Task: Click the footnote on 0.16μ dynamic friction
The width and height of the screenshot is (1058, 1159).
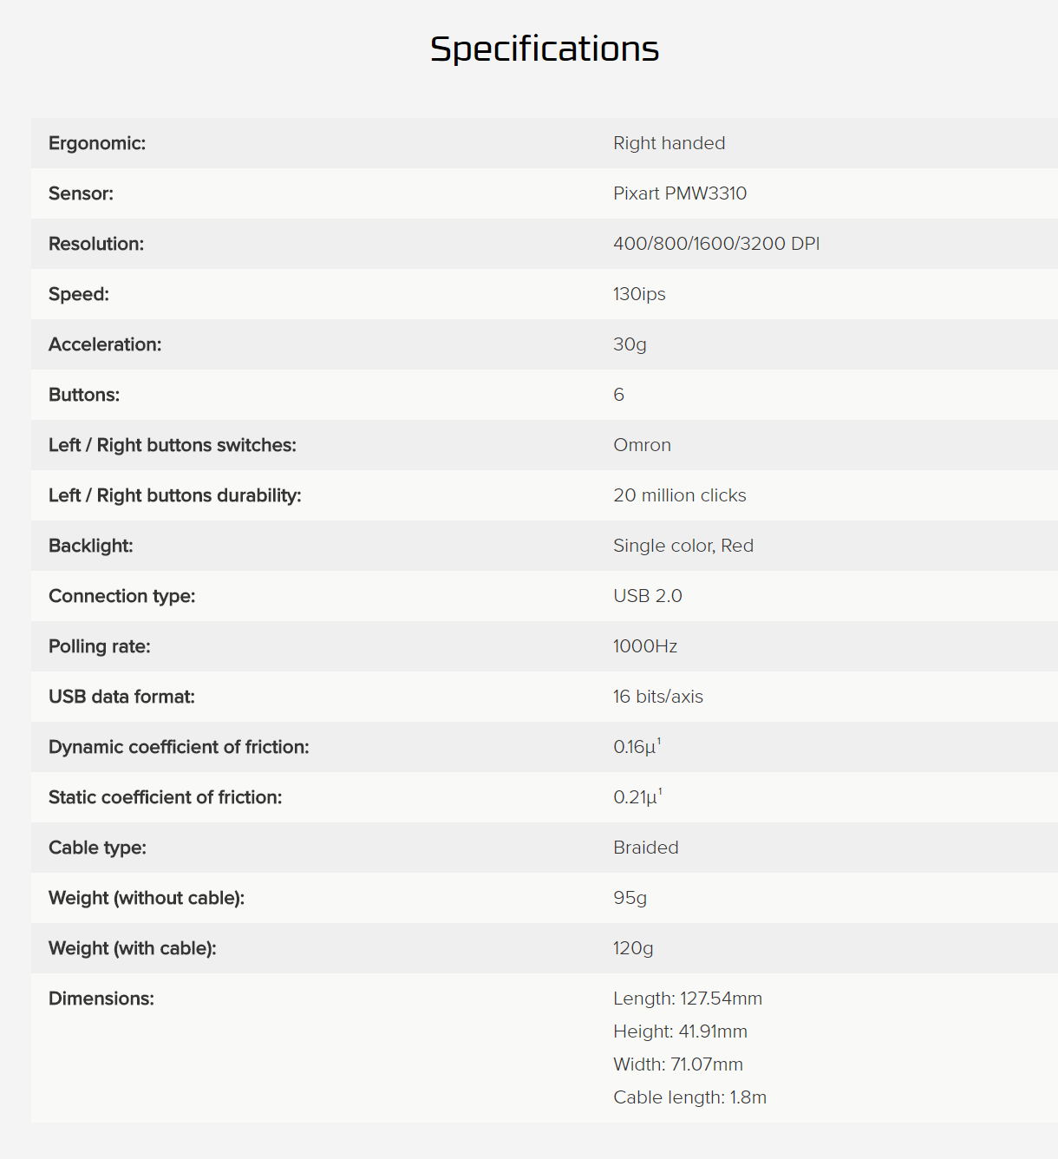Action: point(659,741)
